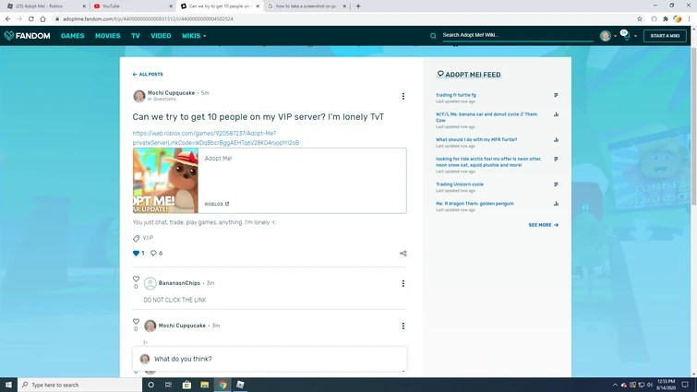The height and width of the screenshot is (392, 697).
Task: Open Microsoft Store from taskbar
Action: pyautogui.click(x=186, y=385)
